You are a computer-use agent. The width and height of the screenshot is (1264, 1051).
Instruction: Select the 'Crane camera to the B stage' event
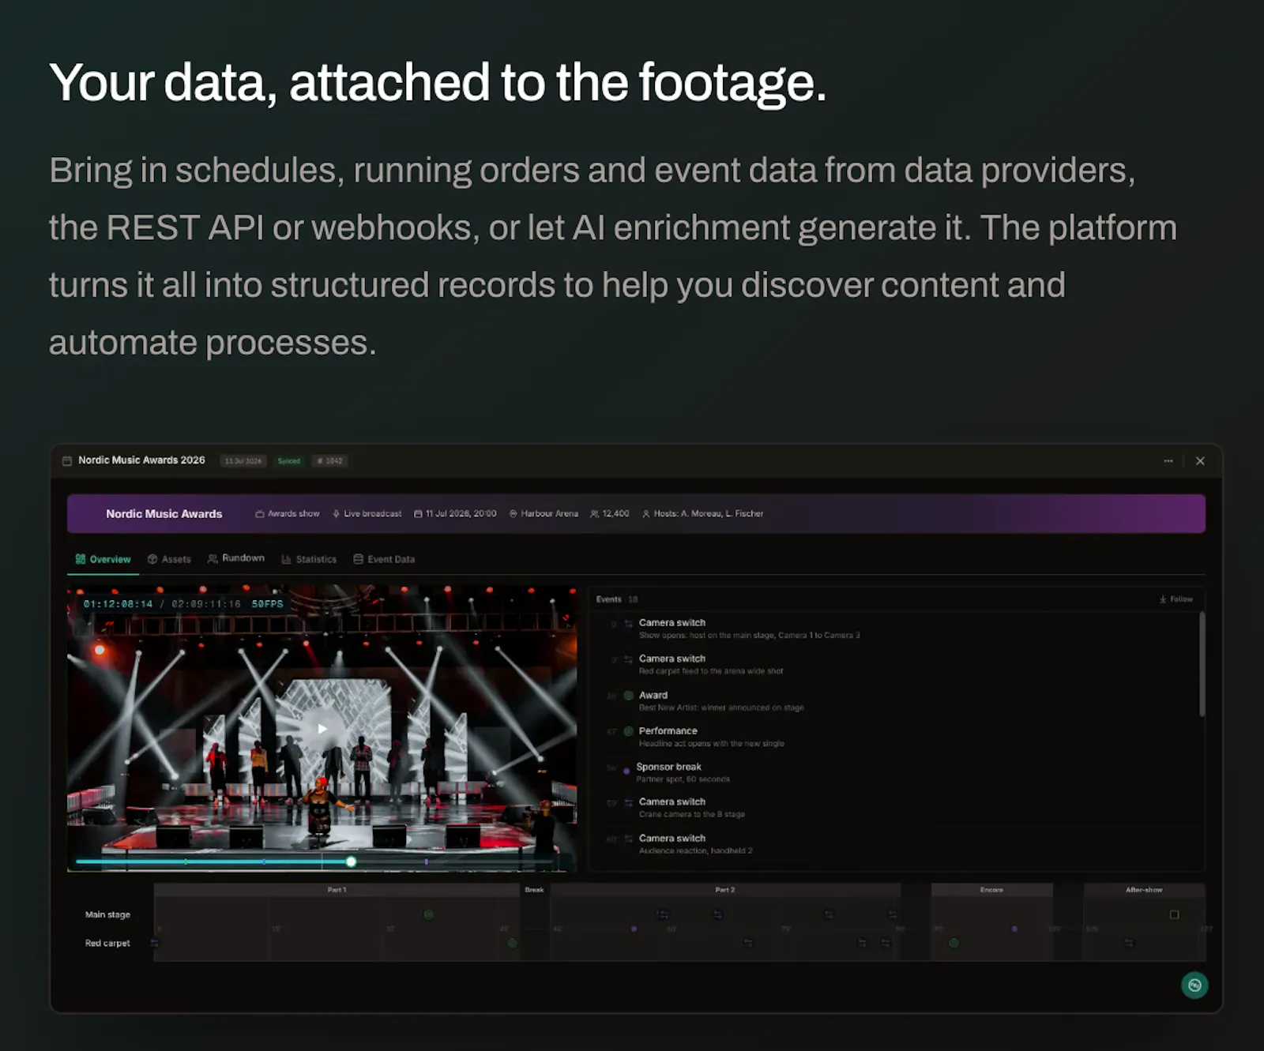pyautogui.click(x=897, y=807)
